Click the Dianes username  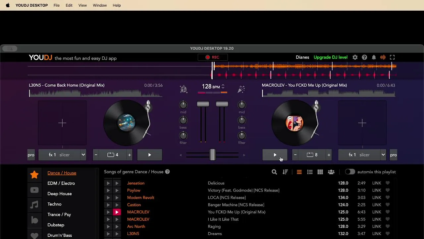[x=302, y=57]
